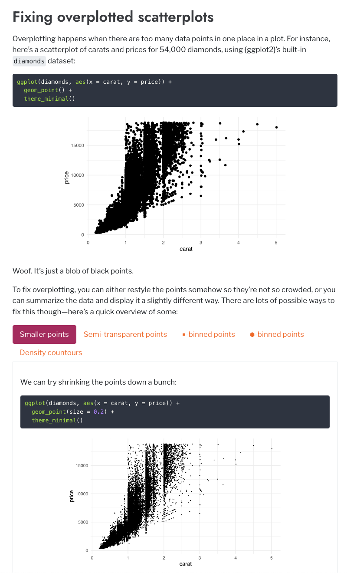Select the Smaller points tab
The height and width of the screenshot is (573, 347).
coord(44,334)
